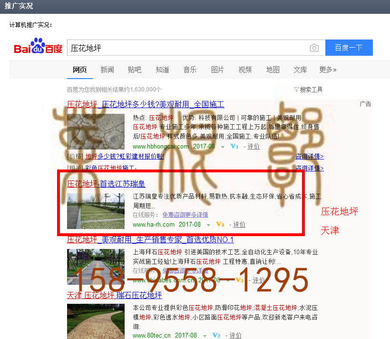Click 咨询详情> beside the 相关 row
390x339 pixels.
pos(310,168)
